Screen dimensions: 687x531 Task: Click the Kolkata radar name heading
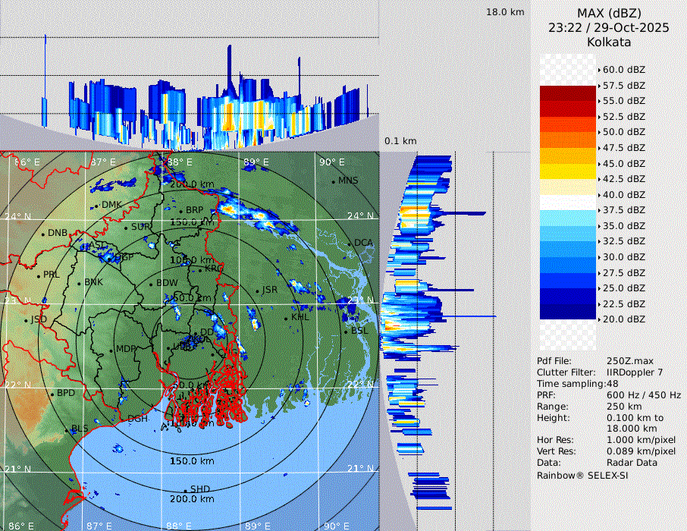(609, 42)
